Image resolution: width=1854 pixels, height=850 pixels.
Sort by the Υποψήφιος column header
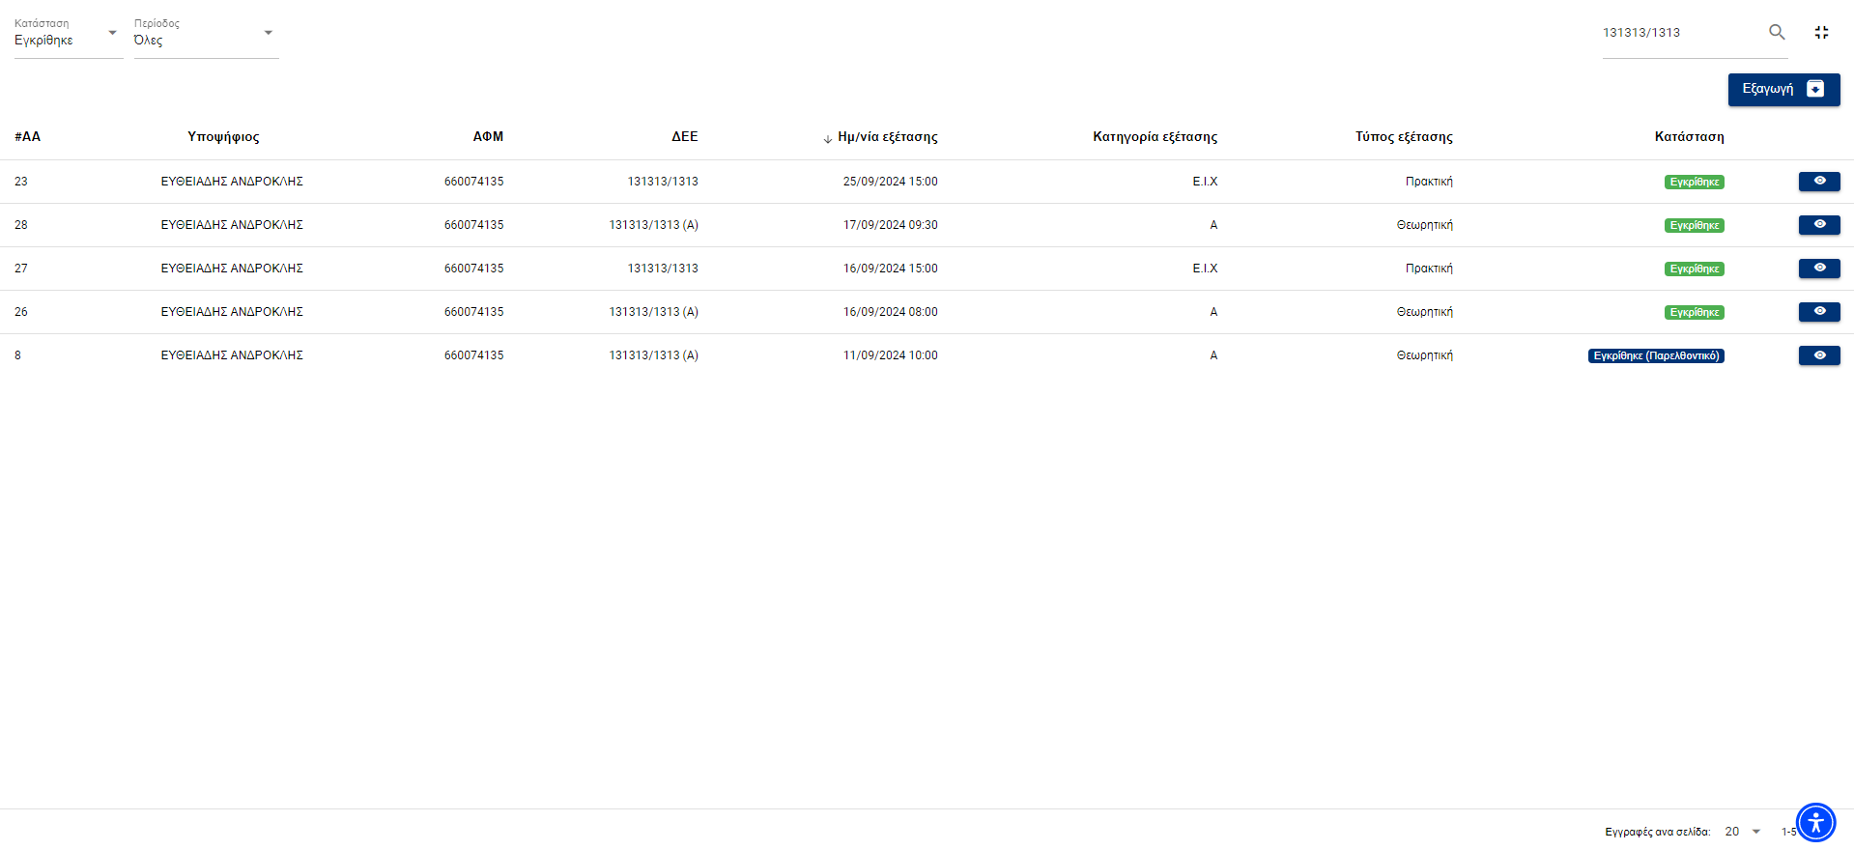tap(223, 137)
